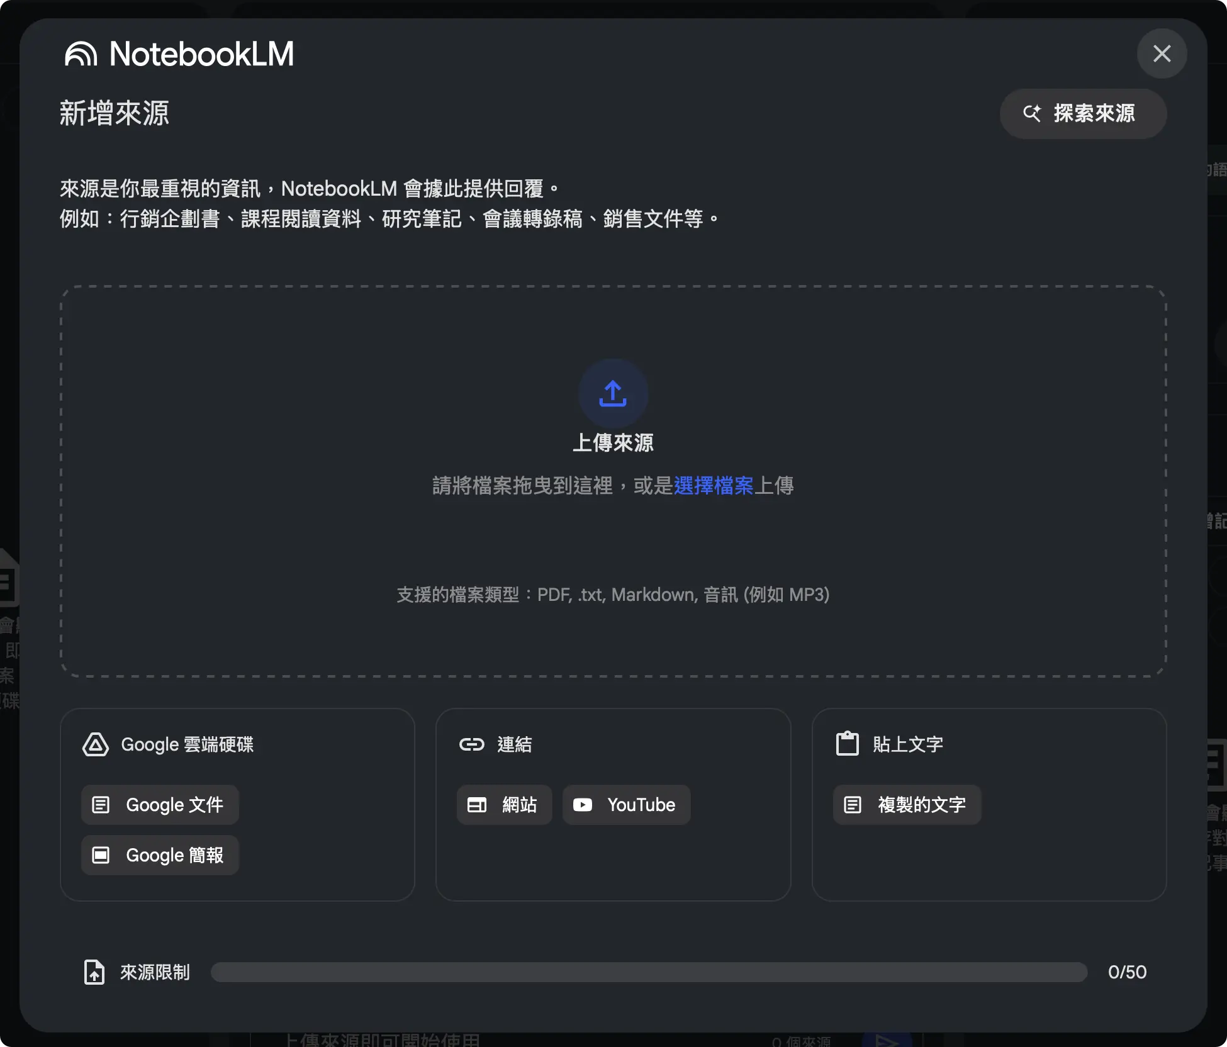Click the Google 雲端硬碟 label
The height and width of the screenshot is (1047, 1227).
[x=188, y=744]
